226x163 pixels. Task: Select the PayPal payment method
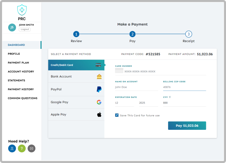pos(76,89)
